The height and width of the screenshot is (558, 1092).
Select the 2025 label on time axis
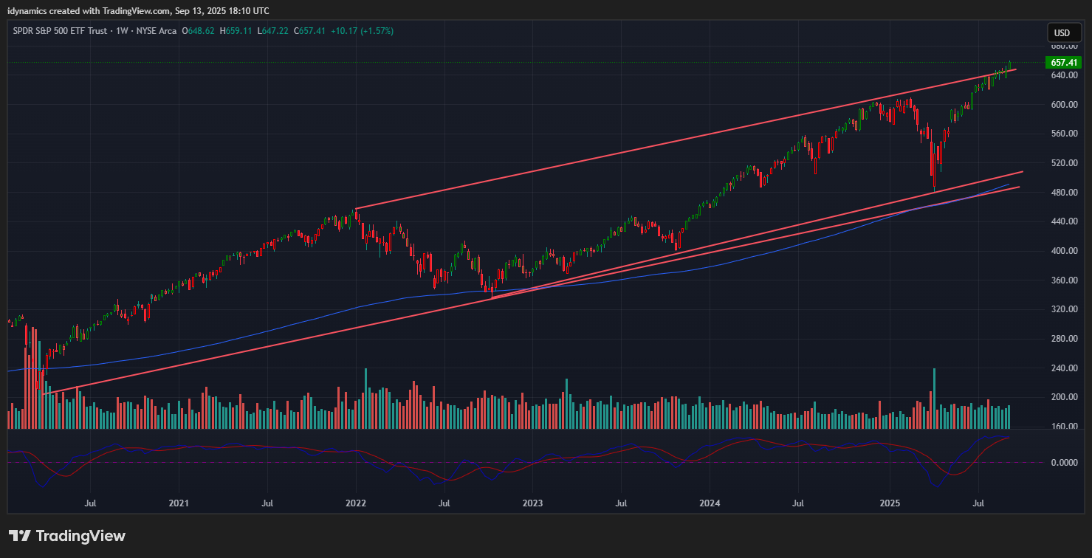click(x=890, y=503)
